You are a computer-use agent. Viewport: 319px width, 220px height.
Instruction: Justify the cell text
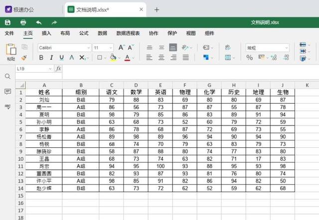point(185,58)
